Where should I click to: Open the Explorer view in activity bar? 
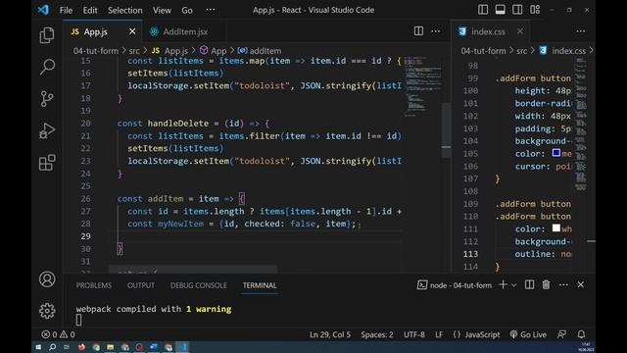(47, 35)
